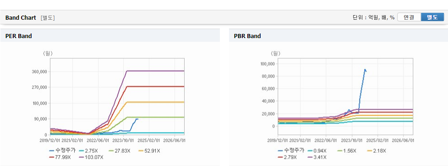Switch to the 연결 view button
The width and height of the screenshot is (448, 166).
(x=409, y=17)
